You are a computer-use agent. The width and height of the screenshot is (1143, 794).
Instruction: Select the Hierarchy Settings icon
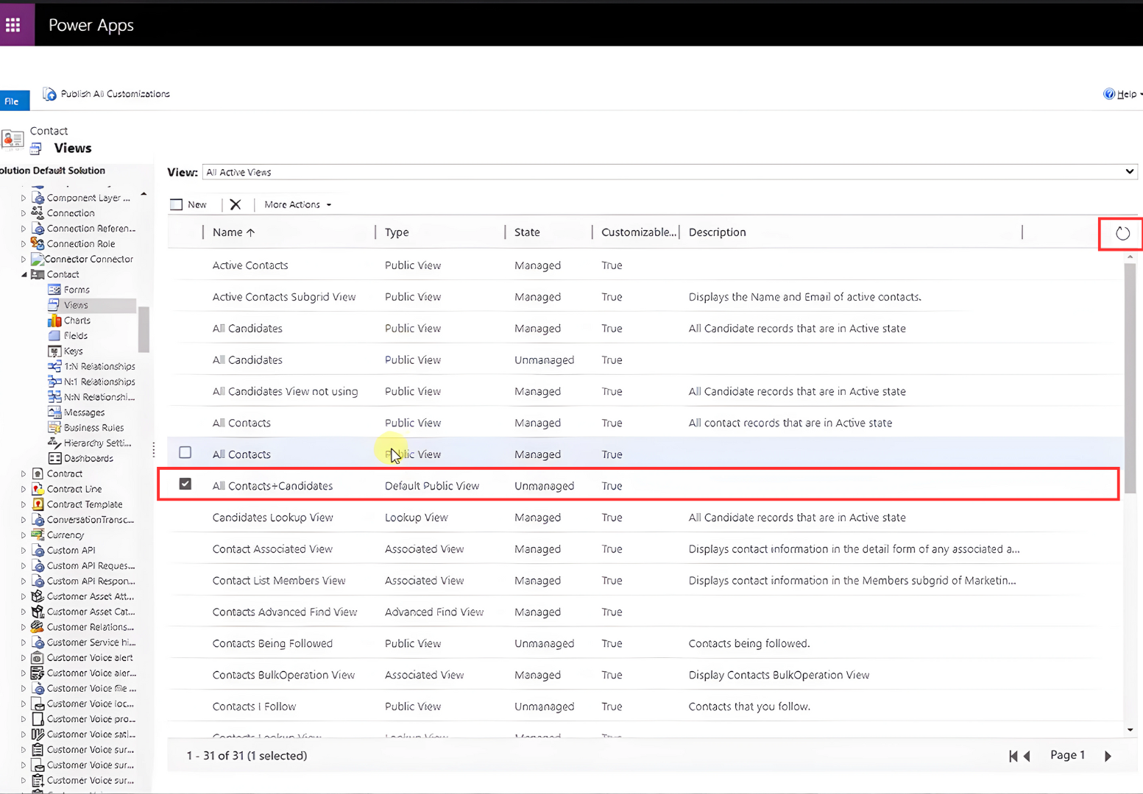tap(54, 443)
